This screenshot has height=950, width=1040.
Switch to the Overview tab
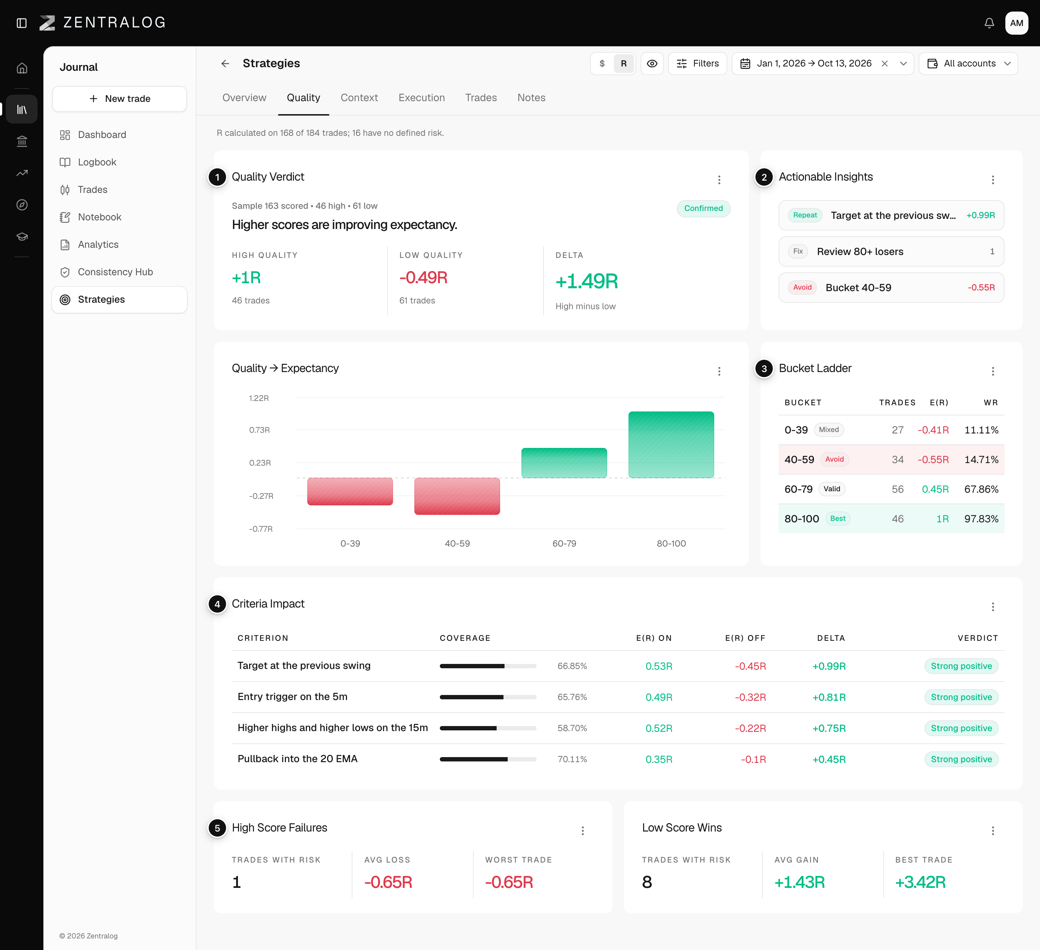[x=244, y=98]
